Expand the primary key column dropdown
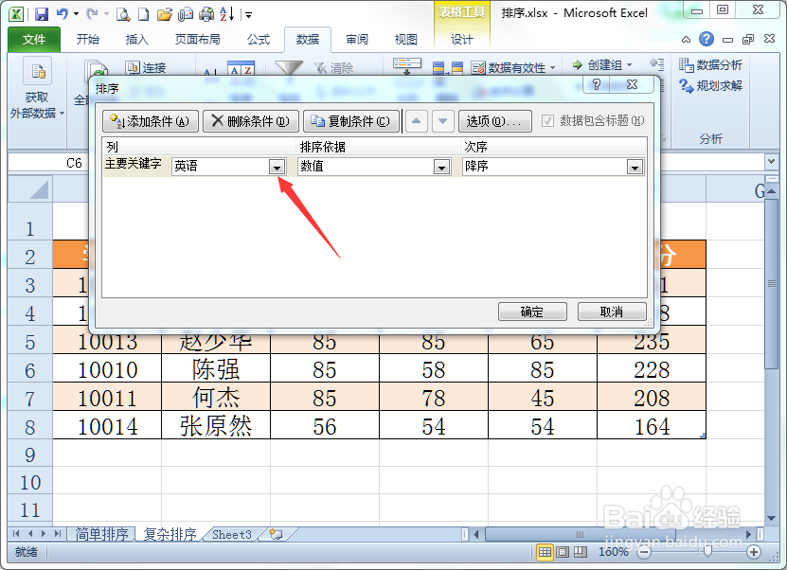 [277, 167]
